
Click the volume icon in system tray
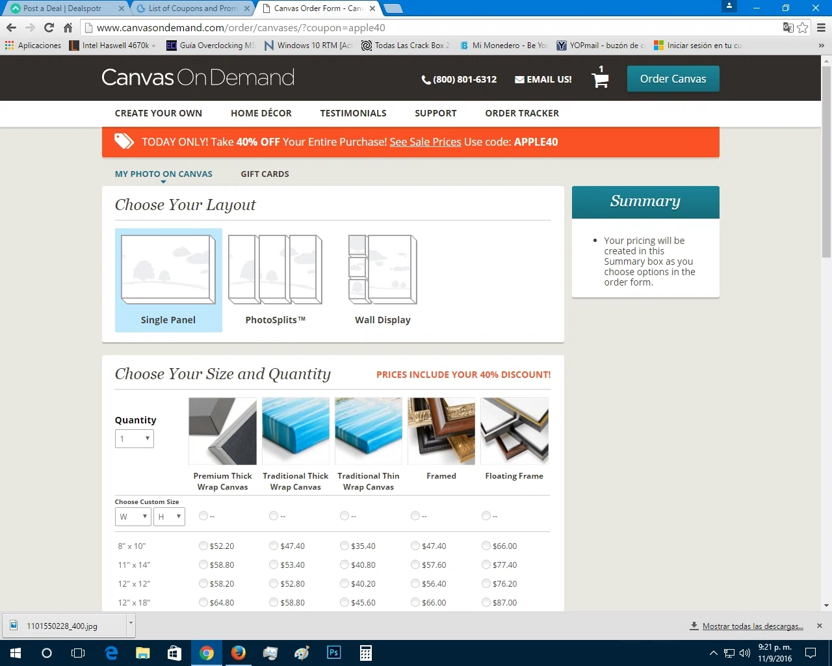(745, 653)
